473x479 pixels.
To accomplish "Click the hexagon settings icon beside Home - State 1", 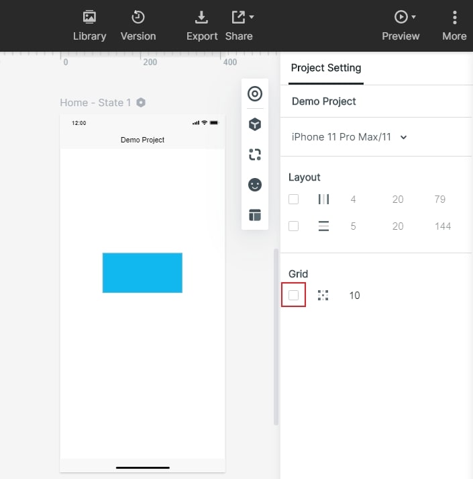I will (141, 103).
